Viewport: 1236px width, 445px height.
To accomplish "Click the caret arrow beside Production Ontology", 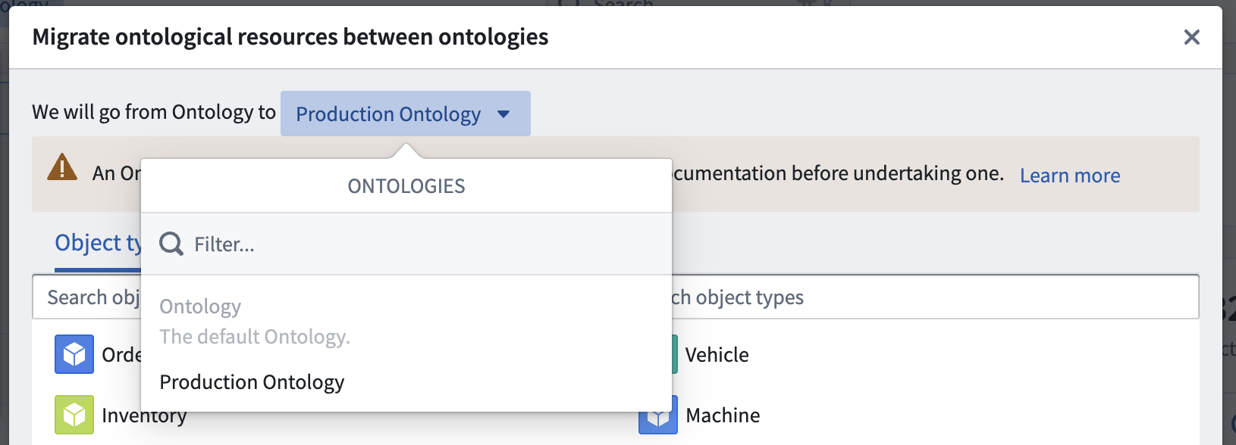I will click(x=503, y=114).
